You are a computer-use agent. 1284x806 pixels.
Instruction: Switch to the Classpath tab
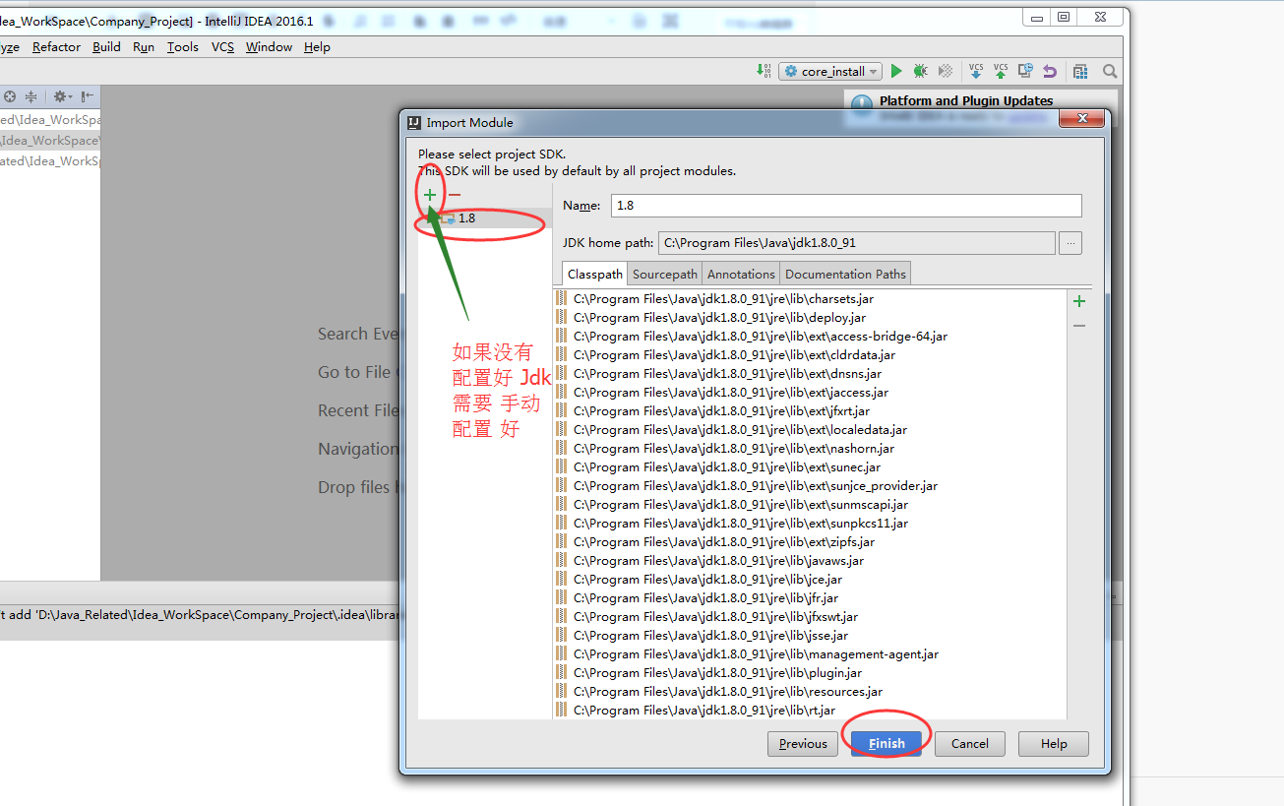[x=595, y=274]
